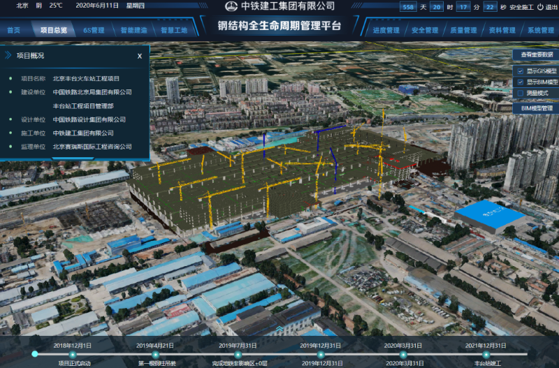Click 丰台站工程项目管理部 text
The width and height of the screenshot is (559, 368).
[83, 106]
